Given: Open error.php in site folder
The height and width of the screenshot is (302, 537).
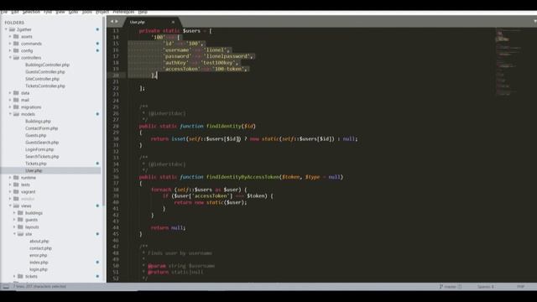Looking at the screenshot, I should point(38,255).
